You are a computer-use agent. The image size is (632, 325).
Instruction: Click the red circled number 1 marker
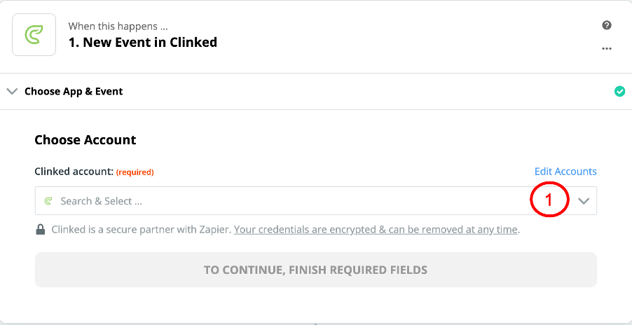[x=549, y=200]
